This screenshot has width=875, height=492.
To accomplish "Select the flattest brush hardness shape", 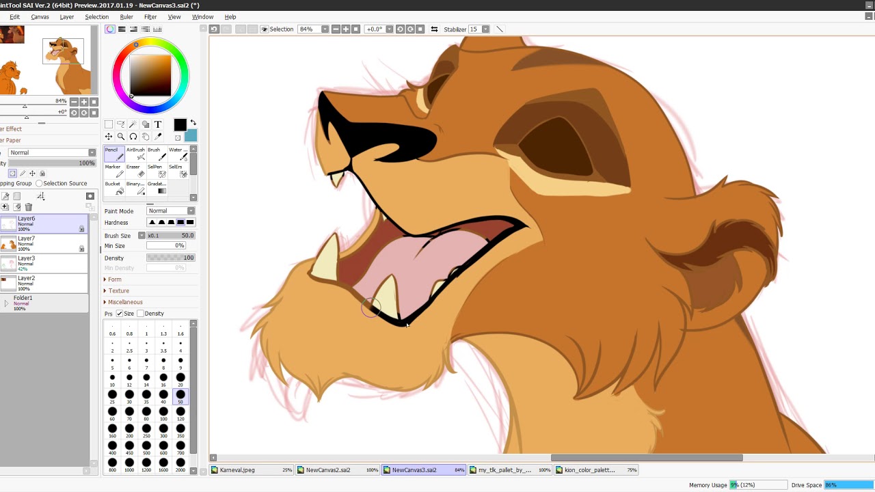I will [190, 223].
